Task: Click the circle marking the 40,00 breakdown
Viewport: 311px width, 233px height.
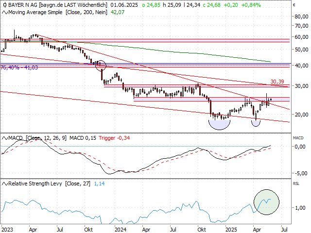Action: click(101, 66)
